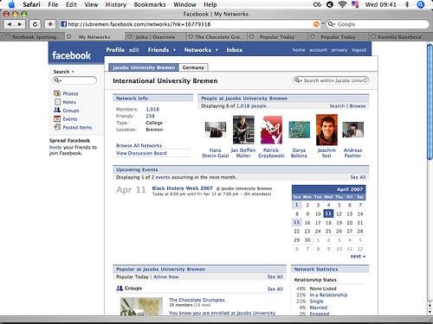
Task: Click Patrick Grzybowski's profile picture
Action: point(271,130)
